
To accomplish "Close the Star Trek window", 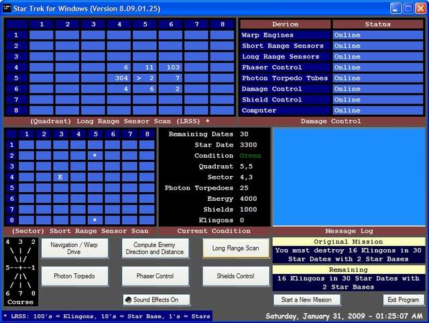I will tap(420, 8).
